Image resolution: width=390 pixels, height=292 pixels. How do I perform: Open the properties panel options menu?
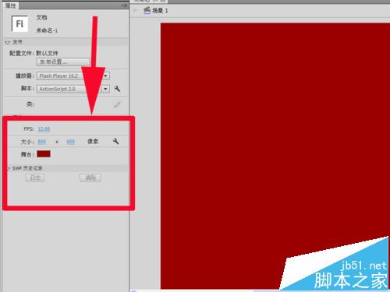point(125,5)
